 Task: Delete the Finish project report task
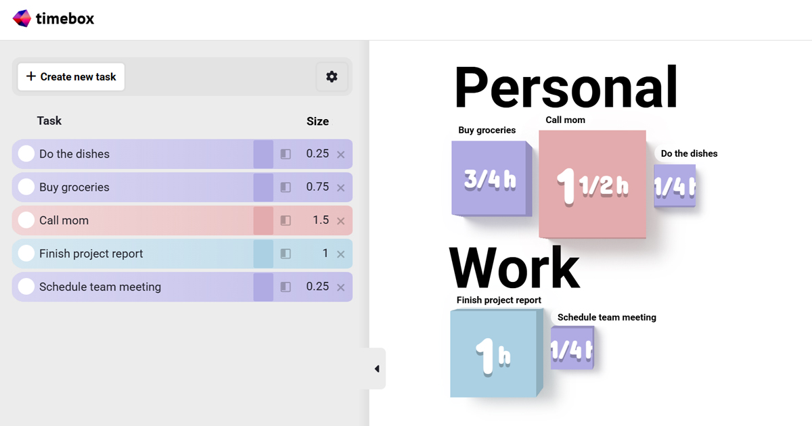pos(342,253)
